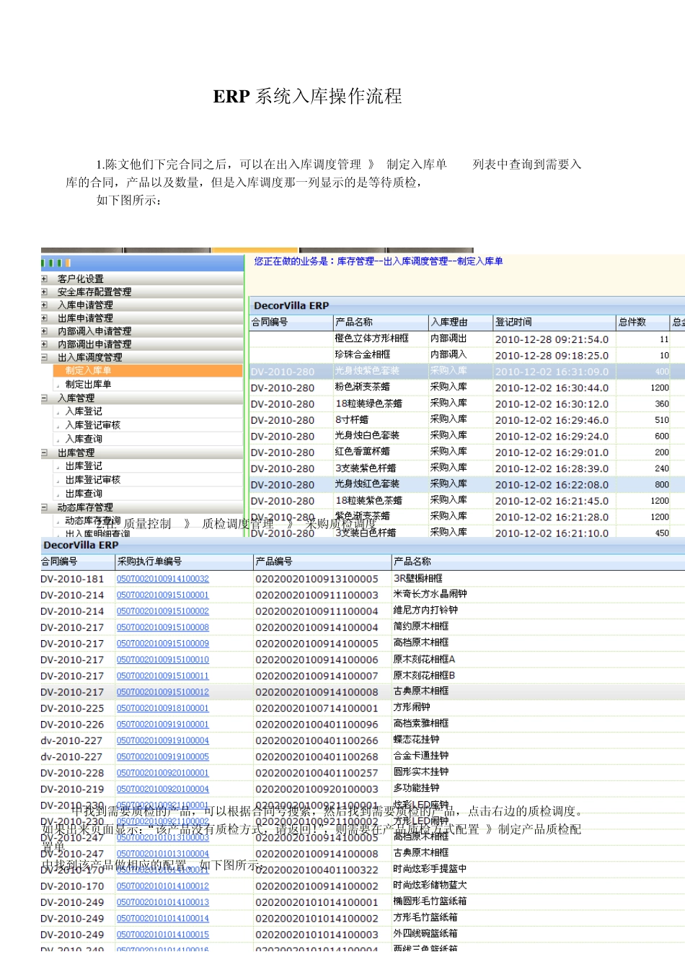Collapse the 入库管理 node
The height and width of the screenshot is (970, 685).
[44, 398]
